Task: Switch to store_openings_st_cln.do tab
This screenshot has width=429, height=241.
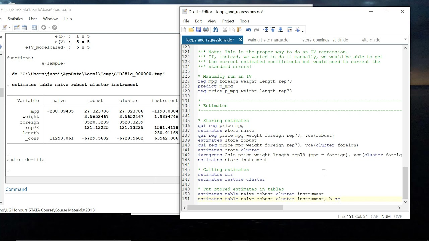Action: point(325,40)
